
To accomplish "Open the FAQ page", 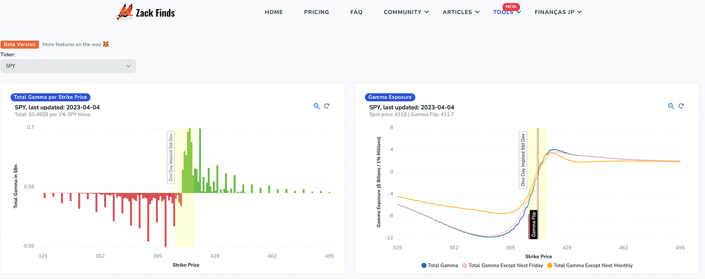I will click(x=356, y=12).
